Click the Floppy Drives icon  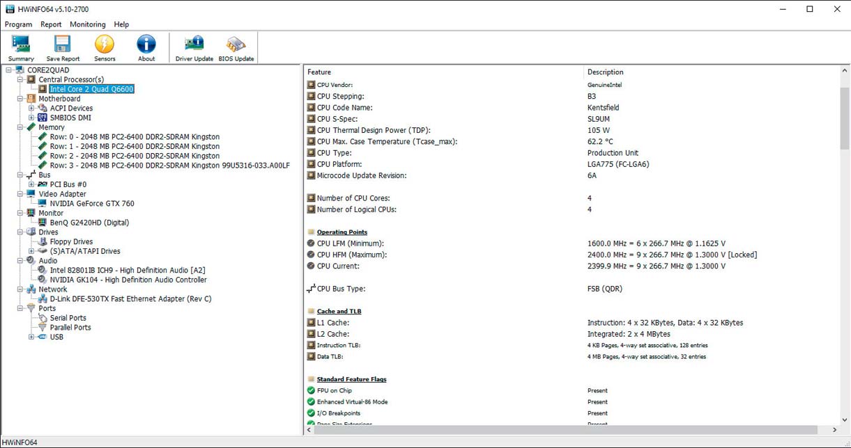pos(43,241)
